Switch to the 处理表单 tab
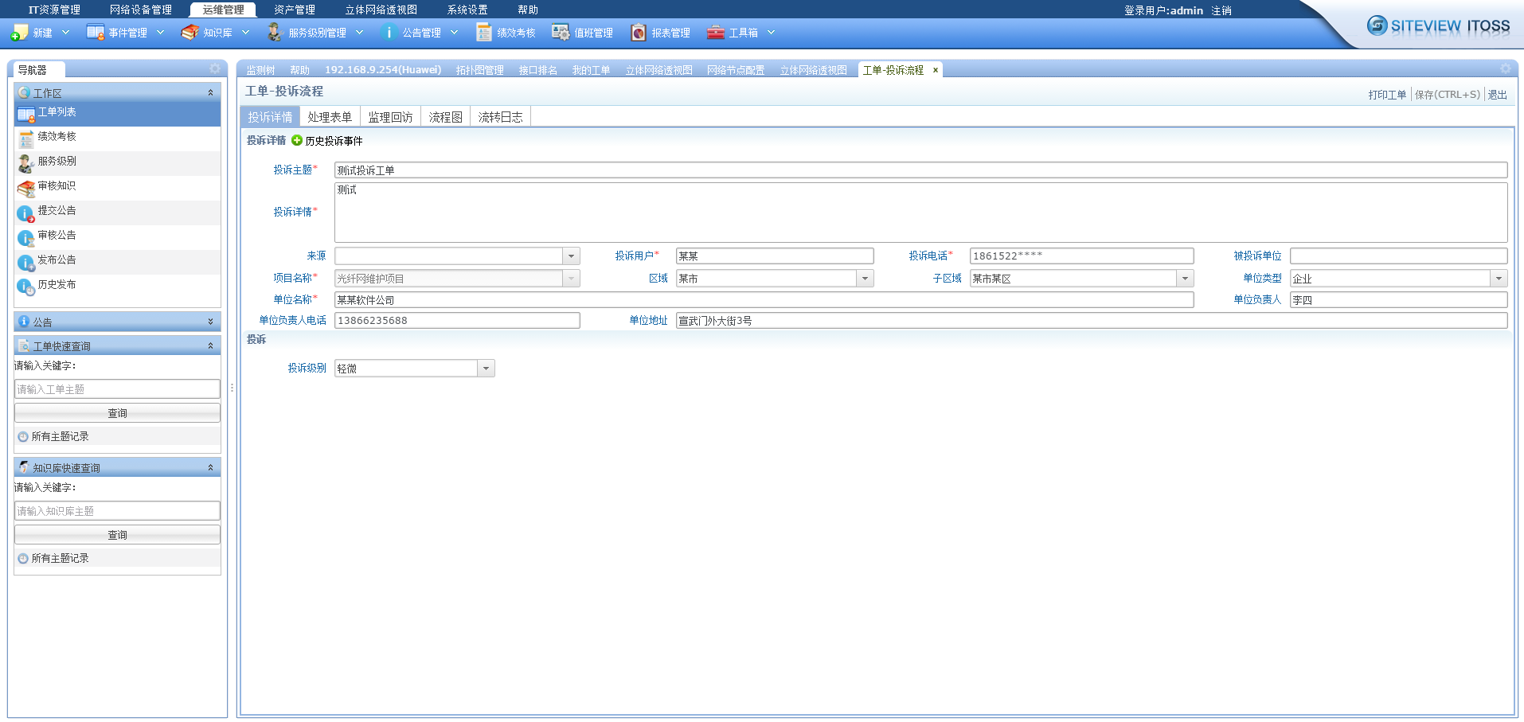Viewport: 1524px width, 722px height. pos(329,116)
